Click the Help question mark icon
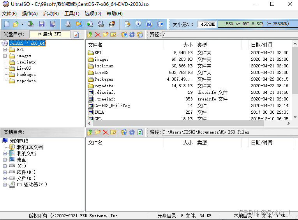 point(149,24)
